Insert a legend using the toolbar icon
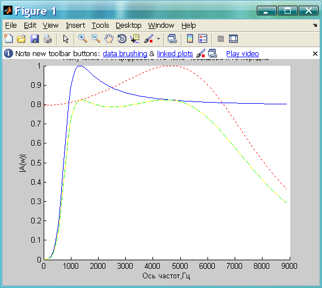The image size is (322, 288). click(x=203, y=39)
